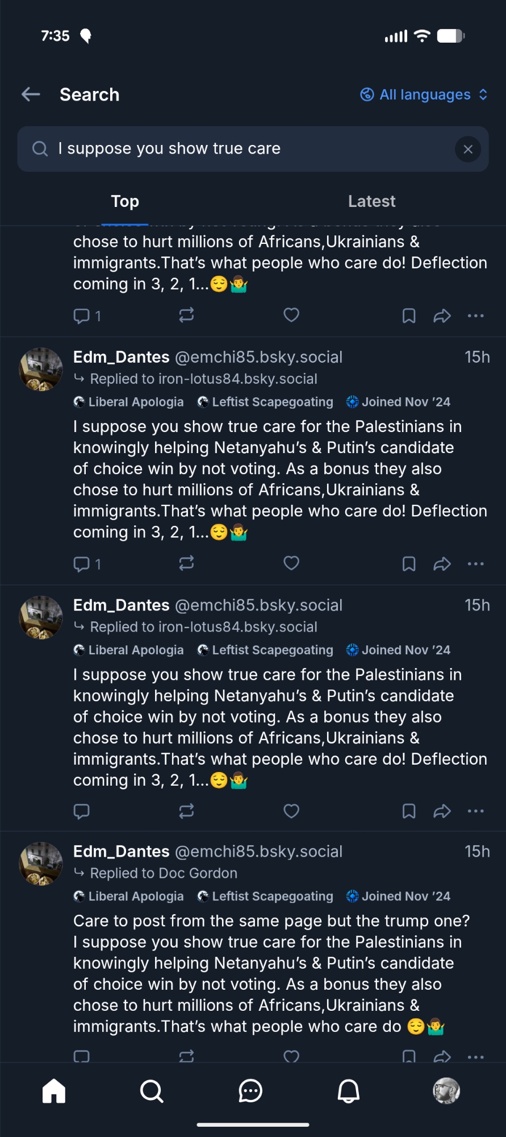Clear the search query text

pyautogui.click(x=468, y=150)
